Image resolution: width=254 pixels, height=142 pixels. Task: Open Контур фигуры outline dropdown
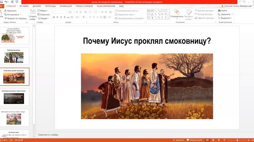(x=204, y=14)
